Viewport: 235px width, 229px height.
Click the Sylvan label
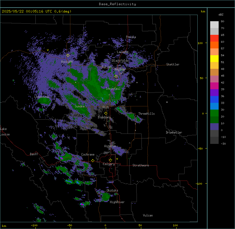tap(106, 67)
